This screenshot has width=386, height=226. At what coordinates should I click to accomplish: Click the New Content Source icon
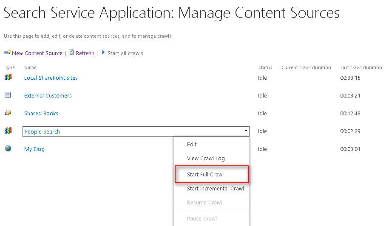(7, 53)
